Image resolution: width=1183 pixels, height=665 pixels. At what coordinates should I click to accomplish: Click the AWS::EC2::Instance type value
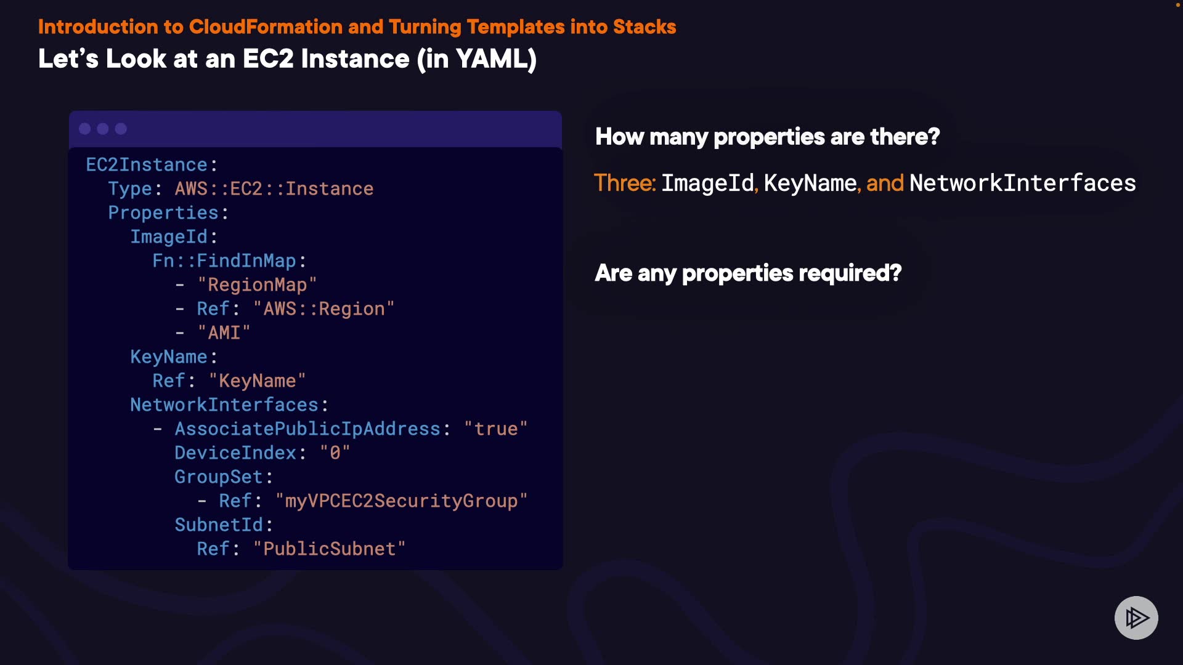[274, 189]
